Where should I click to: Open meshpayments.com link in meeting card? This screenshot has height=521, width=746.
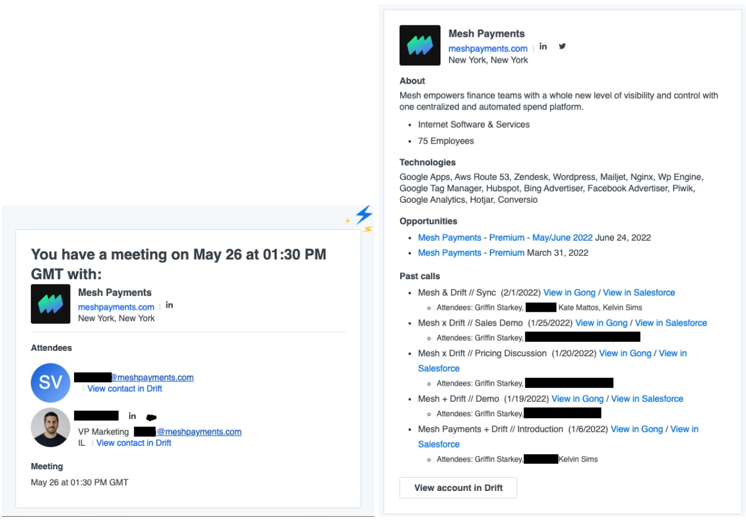(116, 307)
